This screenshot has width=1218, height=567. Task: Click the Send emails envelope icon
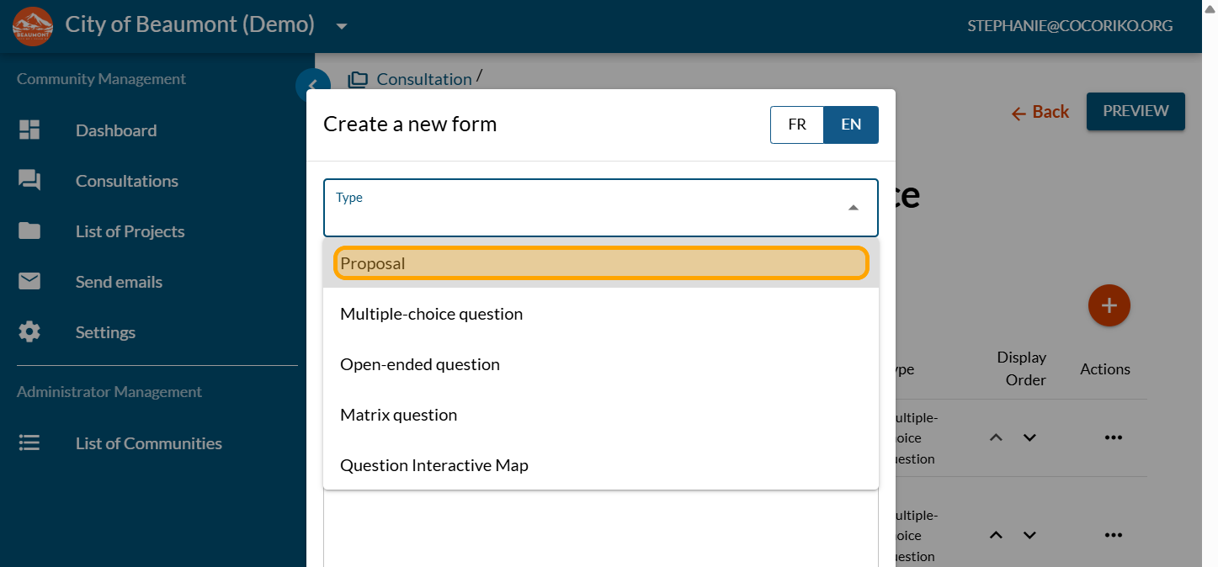(29, 282)
